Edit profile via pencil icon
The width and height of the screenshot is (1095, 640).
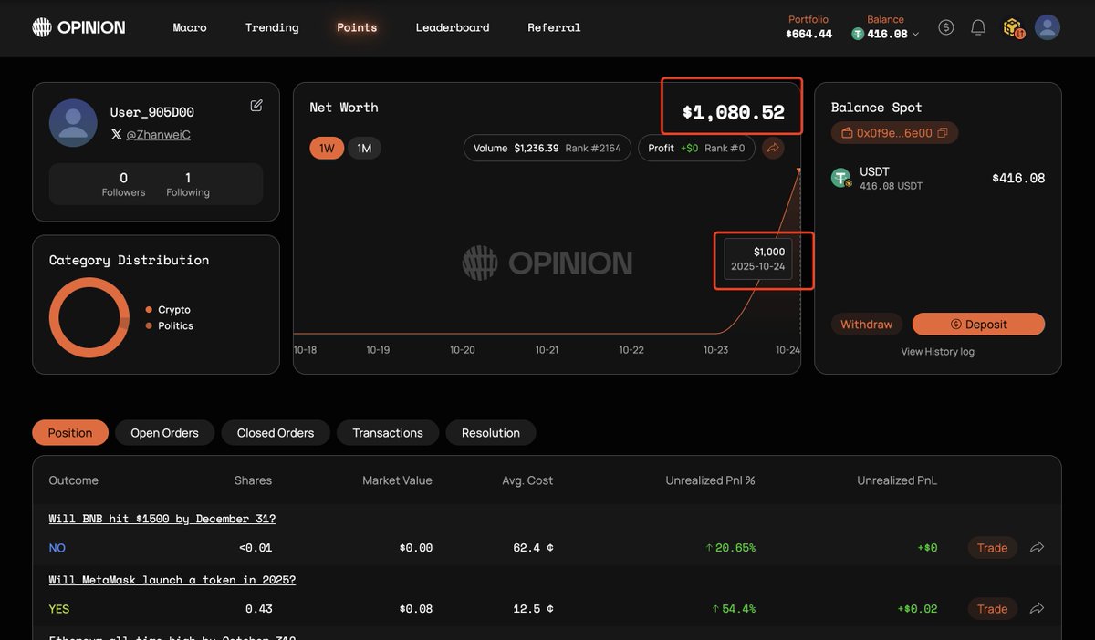tap(256, 106)
